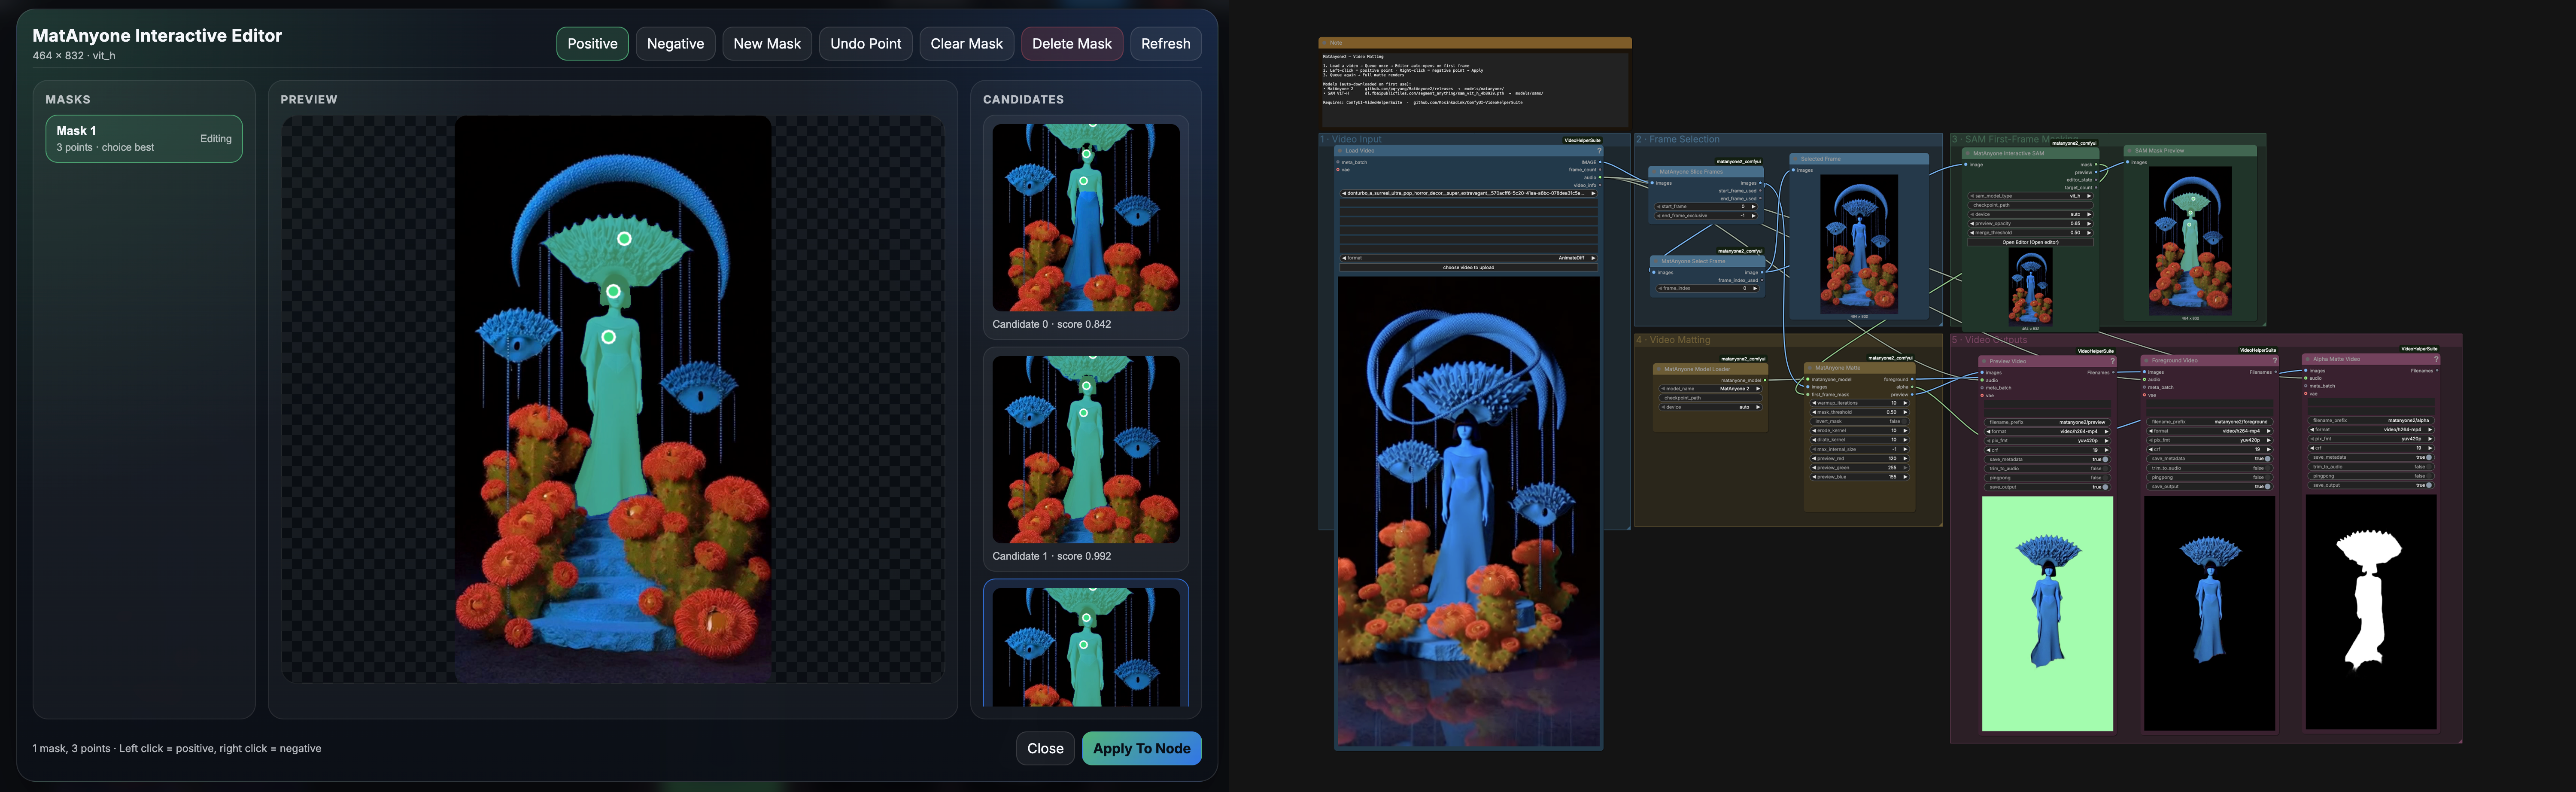Click increment arrow of start_frame field

tap(1753, 206)
